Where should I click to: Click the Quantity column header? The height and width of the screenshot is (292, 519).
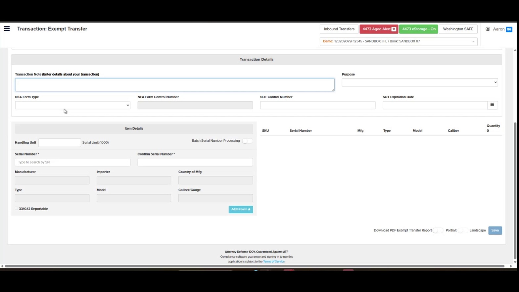click(493, 126)
